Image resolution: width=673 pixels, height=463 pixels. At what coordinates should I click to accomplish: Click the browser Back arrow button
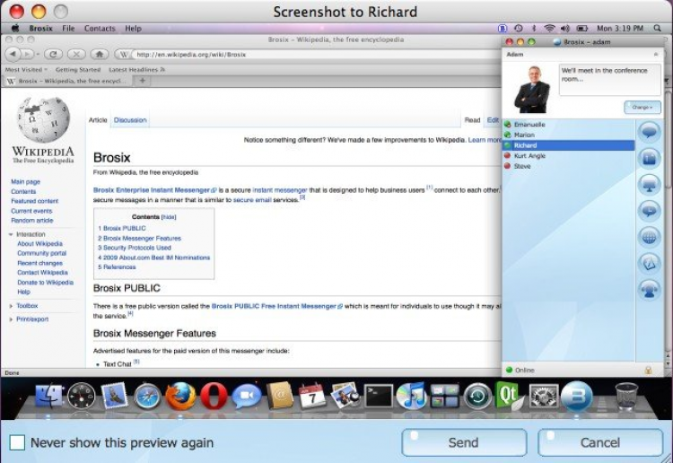[13, 54]
